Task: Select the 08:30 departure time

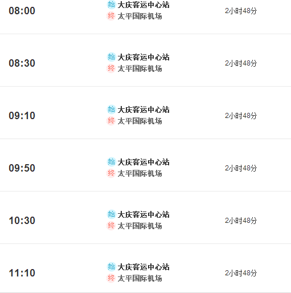Action: [x=22, y=63]
